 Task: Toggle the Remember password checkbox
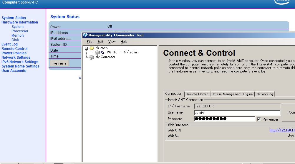(x=259, y=119)
